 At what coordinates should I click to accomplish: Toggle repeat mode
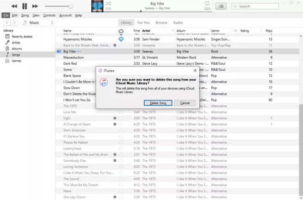click(x=207, y=4)
